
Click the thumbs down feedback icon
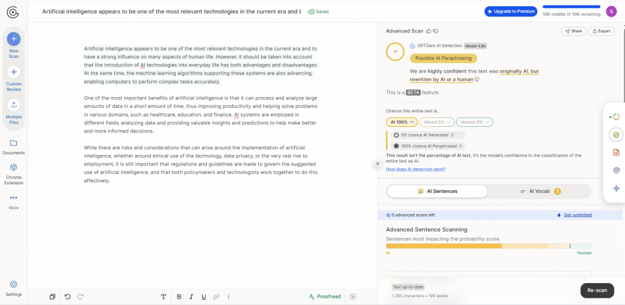click(436, 31)
